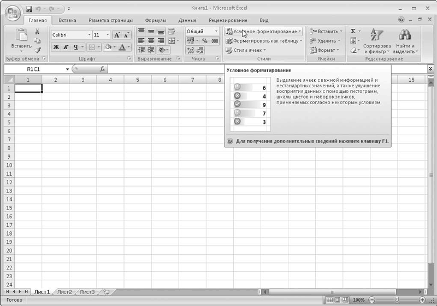Click the percent style icon

tap(204, 41)
